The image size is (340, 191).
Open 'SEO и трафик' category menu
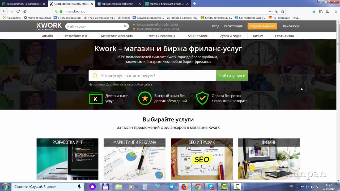point(198,36)
